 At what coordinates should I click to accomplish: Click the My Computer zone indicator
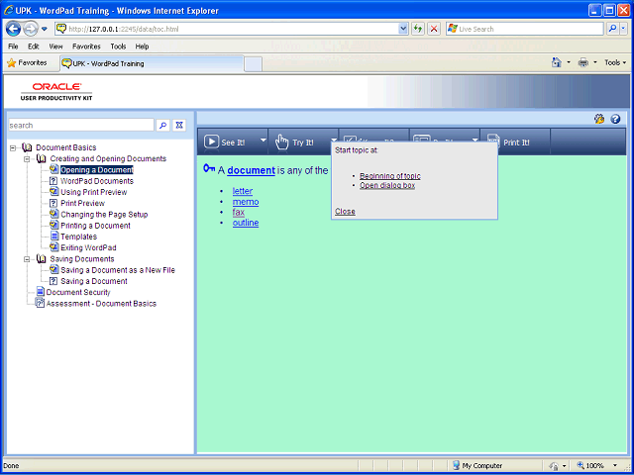tap(477, 465)
